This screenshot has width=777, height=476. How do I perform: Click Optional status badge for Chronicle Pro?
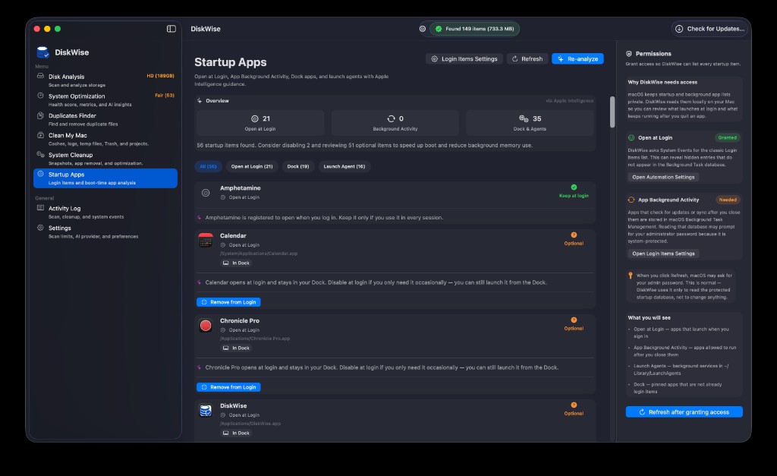click(x=574, y=323)
